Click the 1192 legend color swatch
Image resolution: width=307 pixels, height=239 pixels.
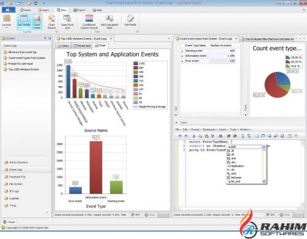[136, 63]
